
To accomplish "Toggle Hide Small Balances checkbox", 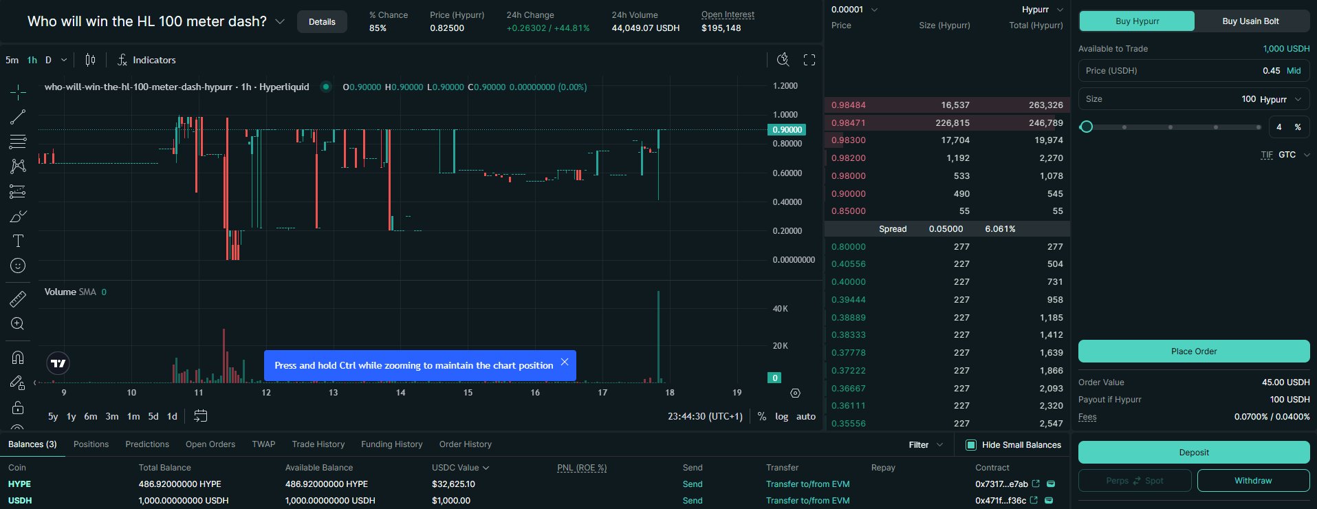I will pyautogui.click(x=971, y=445).
